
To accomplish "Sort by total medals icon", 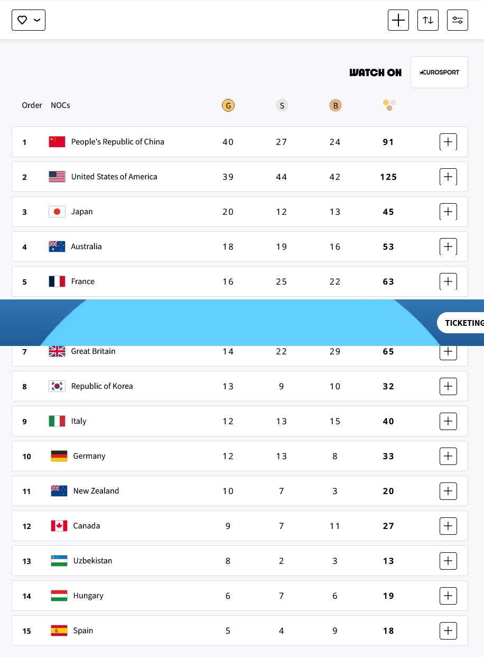I will point(389,105).
